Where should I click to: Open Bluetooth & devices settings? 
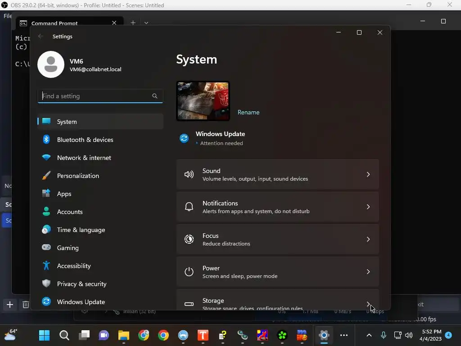[100, 140]
